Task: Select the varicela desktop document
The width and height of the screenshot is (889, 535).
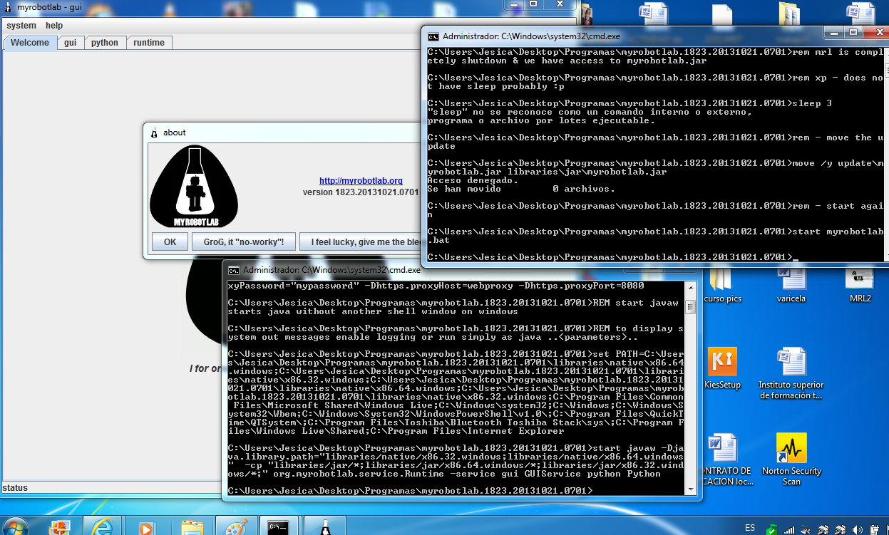Action: (x=791, y=285)
